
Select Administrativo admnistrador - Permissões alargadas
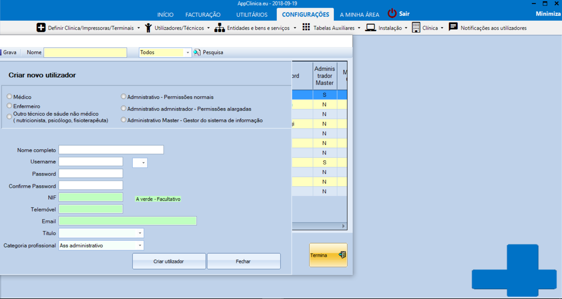click(x=124, y=109)
